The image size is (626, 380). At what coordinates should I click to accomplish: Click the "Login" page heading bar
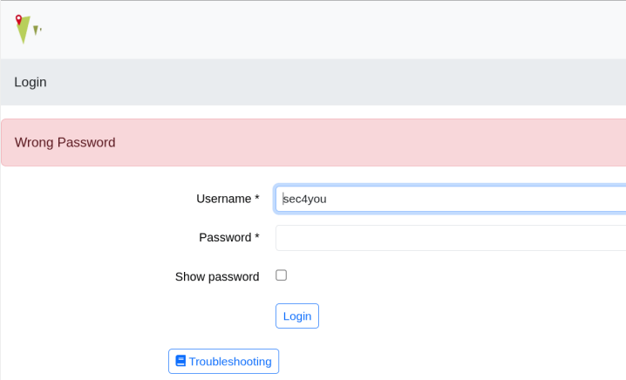click(31, 82)
